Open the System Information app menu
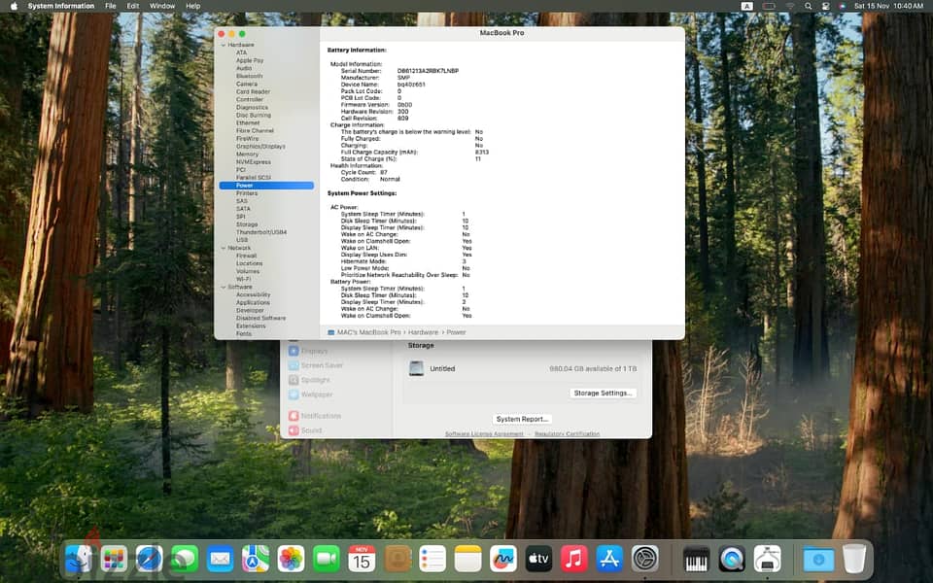This screenshot has width=933, height=583. pos(60,6)
